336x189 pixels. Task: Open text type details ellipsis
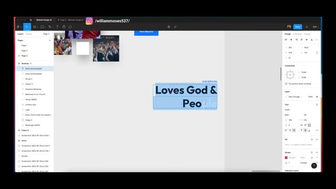tap(317, 130)
